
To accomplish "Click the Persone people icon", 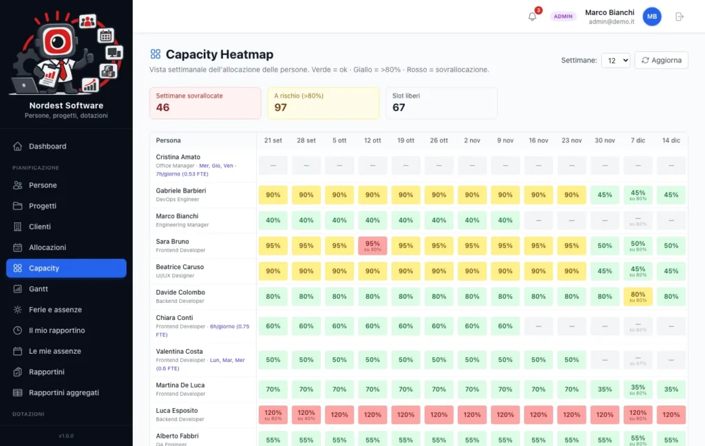I will click(17, 185).
